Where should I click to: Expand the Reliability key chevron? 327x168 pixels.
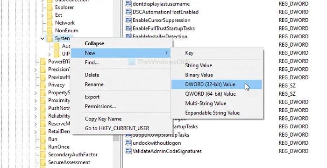[36, 116]
